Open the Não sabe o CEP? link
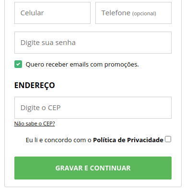Viewport: 185px width, 191px height. point(35,124)
